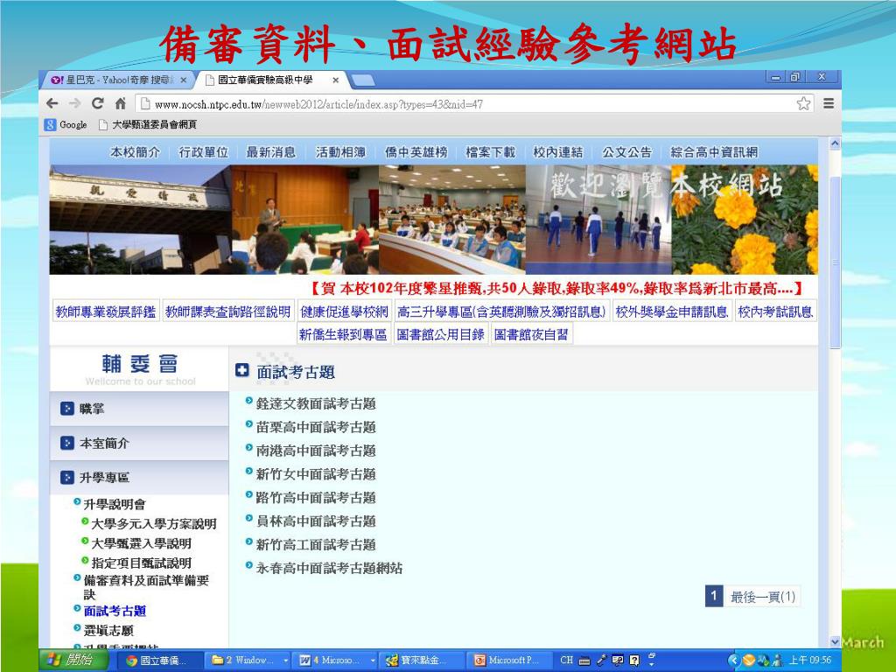The width and height of the screenshot is (896, 672).
Task: Open the Chrome menu hamburger icon
Action: tap(829, 103)
